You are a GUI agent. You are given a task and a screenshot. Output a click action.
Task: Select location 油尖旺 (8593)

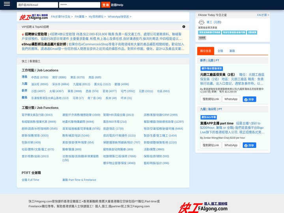[x=40, y=84]
